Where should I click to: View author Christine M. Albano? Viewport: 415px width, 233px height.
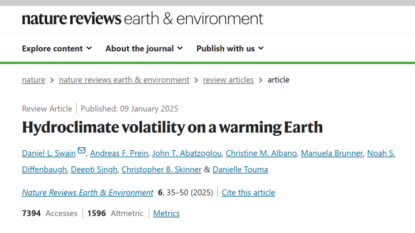click(262, 153)
